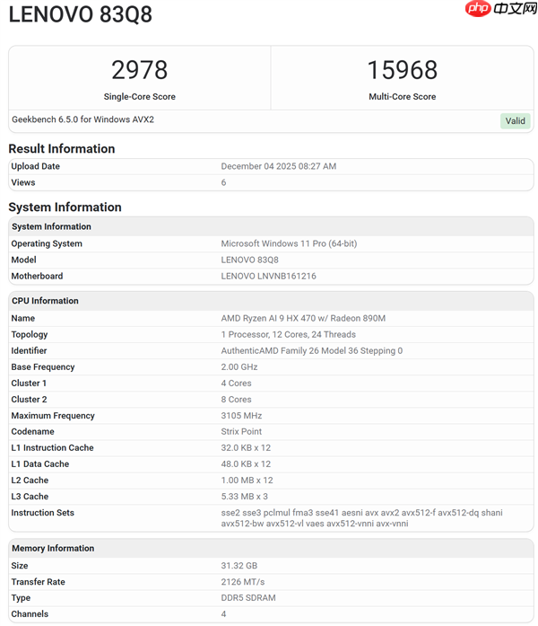
Task: Click the Single-Core Score label
Action: coord(140,97)
